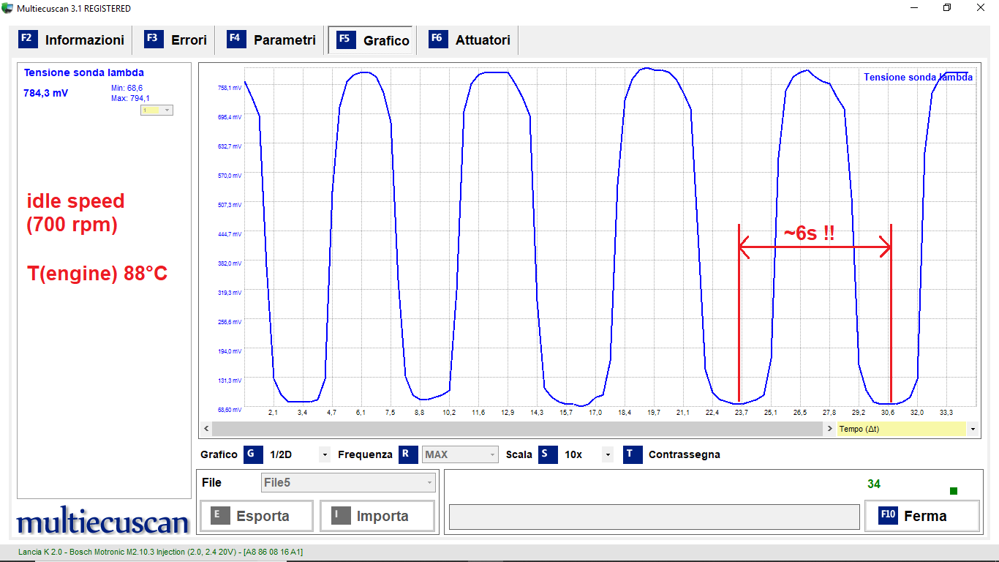Open the File5 file selector dropdown

tap(429, 483)
